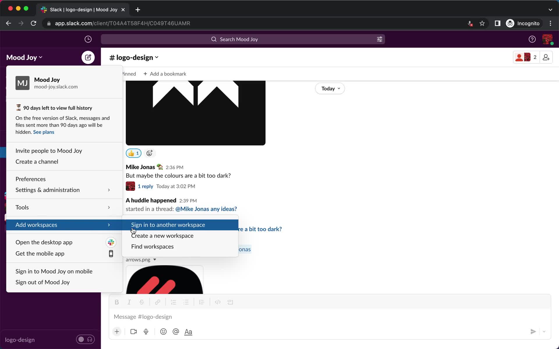Choose Create a new workspace

[x=180, y=236]
